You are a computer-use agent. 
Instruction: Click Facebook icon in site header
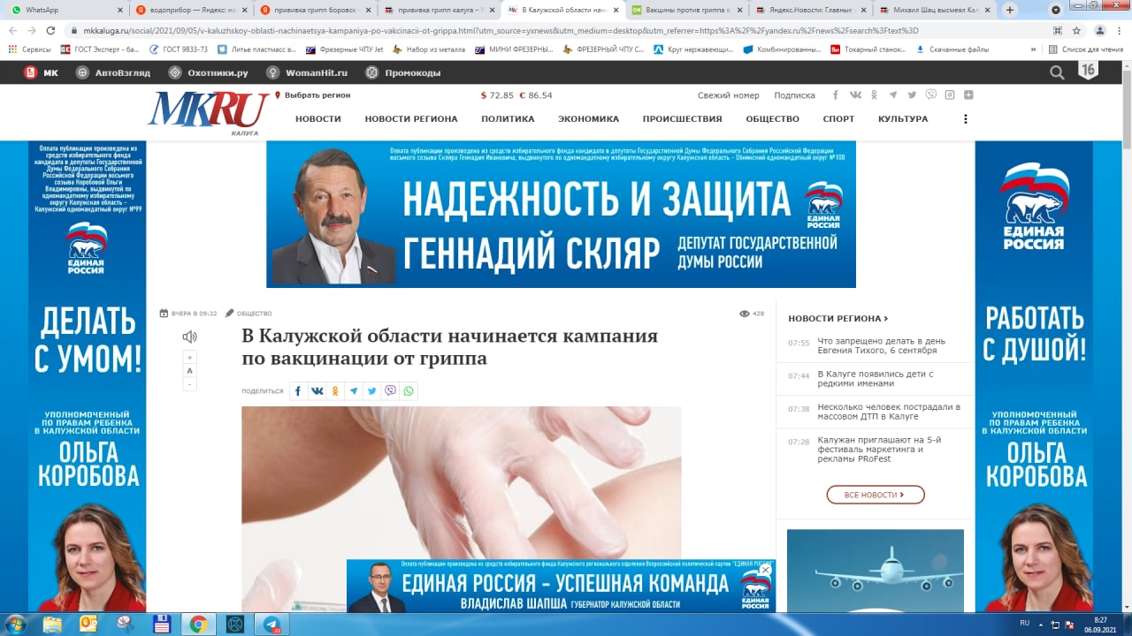[x=836, y=95]
